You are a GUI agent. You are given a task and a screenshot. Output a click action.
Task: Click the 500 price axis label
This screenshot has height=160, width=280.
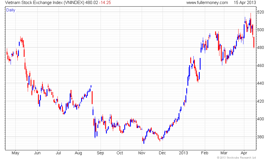[x=260, y=30]
